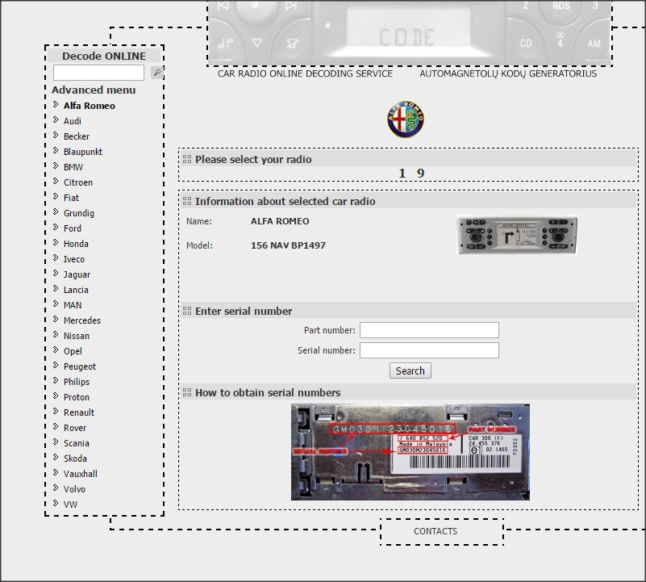Screen dimensions: 646x582
Task: Click the serial number label photo
Action: click(x=411, y=452)
